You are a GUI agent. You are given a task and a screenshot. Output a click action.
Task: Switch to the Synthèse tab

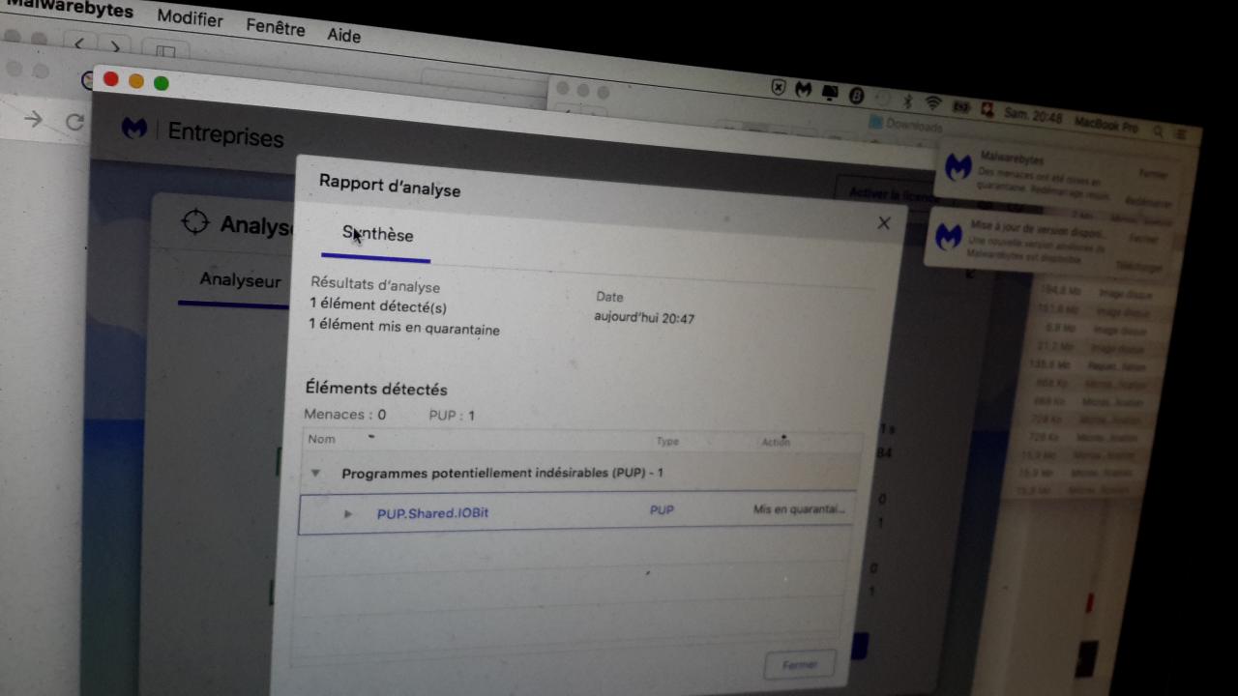pos(377,235)
